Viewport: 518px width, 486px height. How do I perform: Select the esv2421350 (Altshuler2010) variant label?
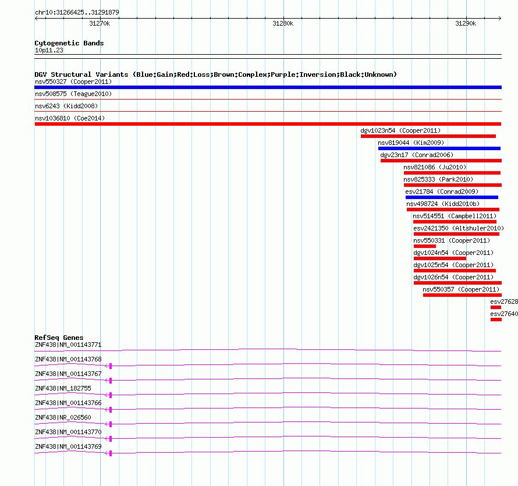click(x=459, y=228)
